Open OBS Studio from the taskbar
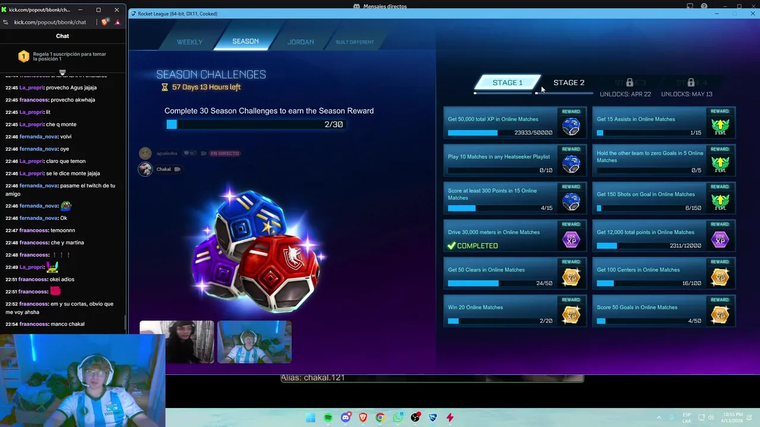This screenshot has height=427, width=760. click(x=415, y=418)
